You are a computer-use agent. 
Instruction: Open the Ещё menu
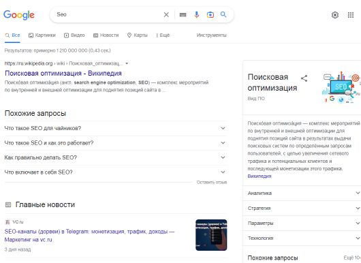(x=163, y=35)
